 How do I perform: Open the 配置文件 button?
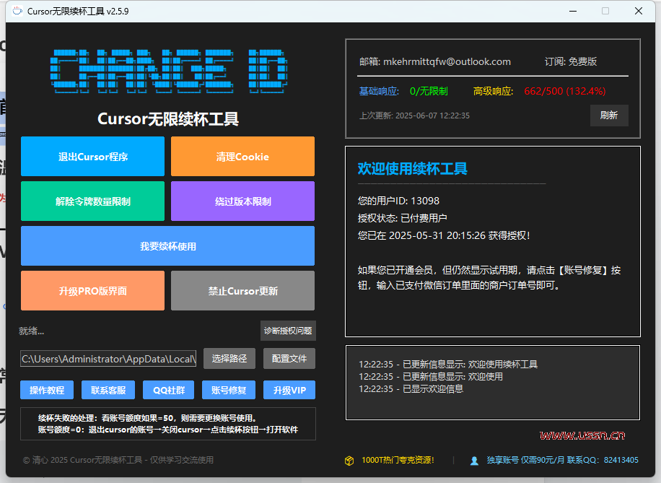click(289, 359)
